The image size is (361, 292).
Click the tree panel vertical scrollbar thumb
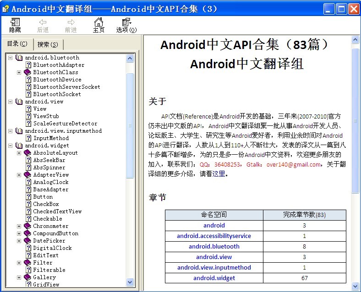pos(130,125)
